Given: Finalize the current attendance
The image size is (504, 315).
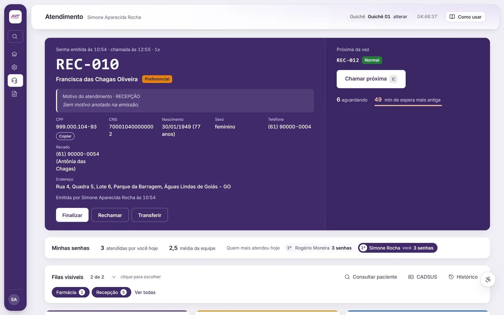Looking at the screenshot, I should click(x=72, y=215).
